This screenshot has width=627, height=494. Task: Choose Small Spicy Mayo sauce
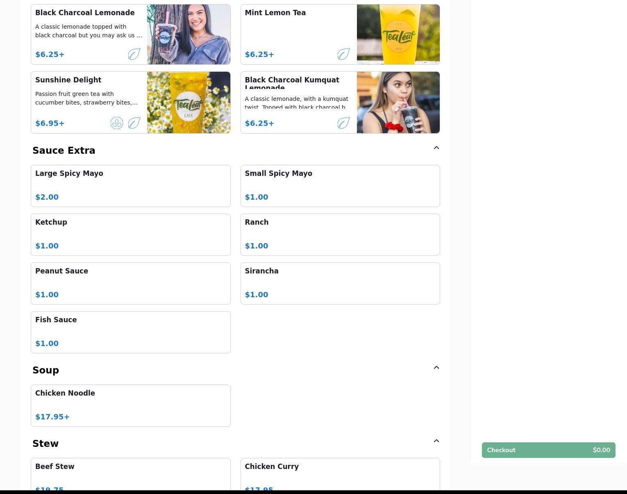click(340, 186)
